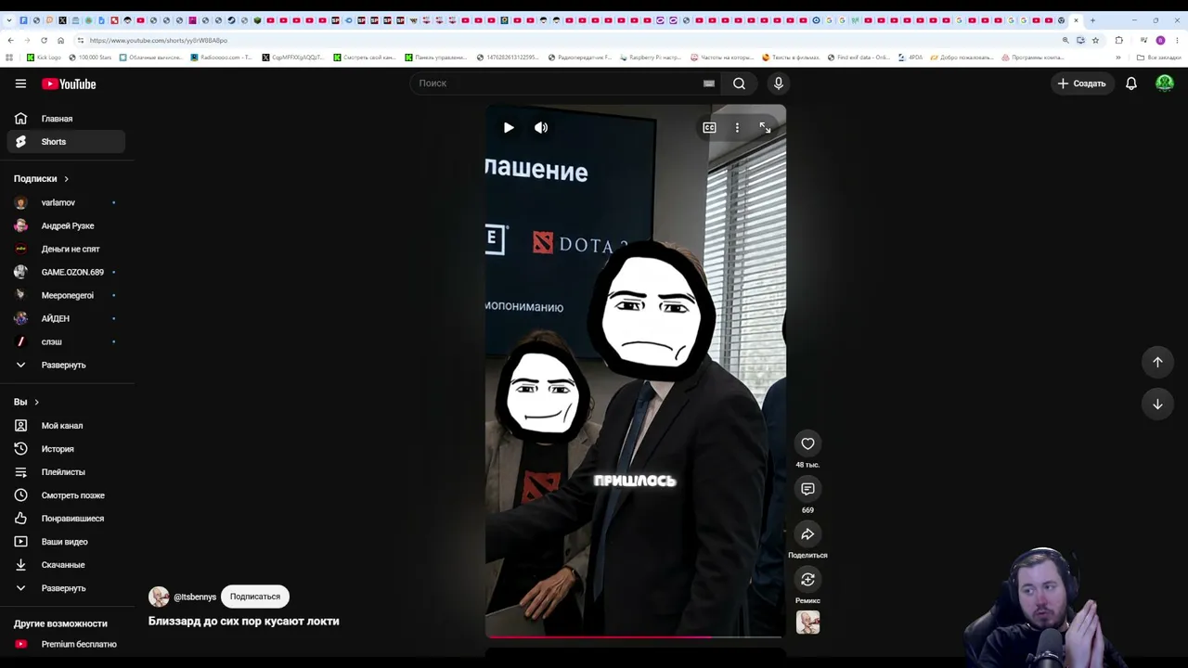Open the sound thumbnail below Remix
The width and height of the screenshot is (1188, 668).
tap(807, 623)
